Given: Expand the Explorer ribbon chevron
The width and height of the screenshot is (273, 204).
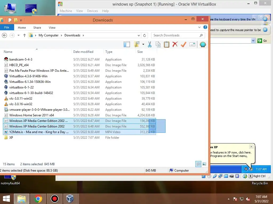Looking at the screenshot, I should pos(199,27).
